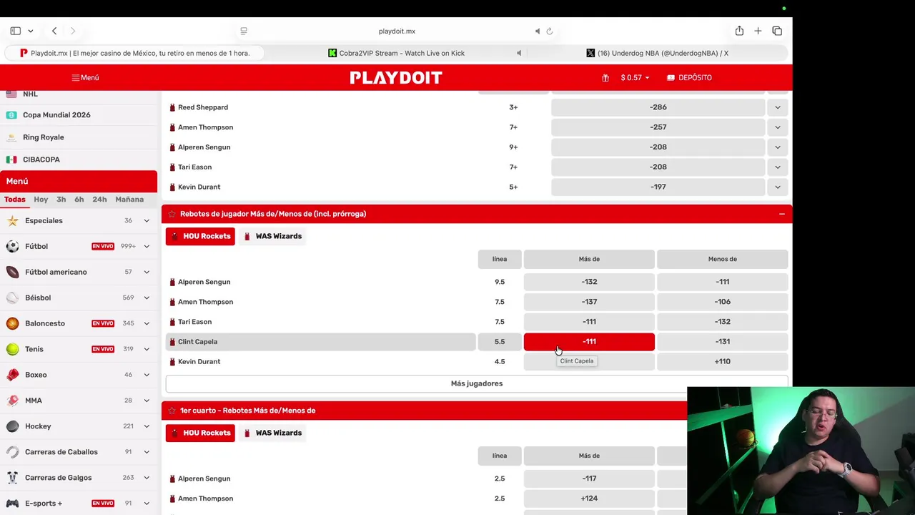Open Copa Mundial 2026 sidebar link
The height and width of the screenshot is (515, 915).
pyautogui.click(x=56, y=115)
